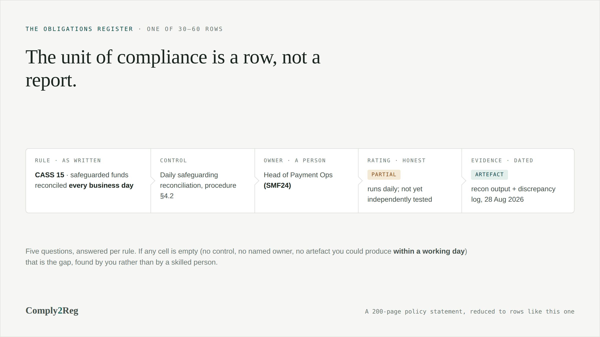
Task: Click 'THE OBLIGATIONS REGISTER' header text
Action: tap(79, 29)
